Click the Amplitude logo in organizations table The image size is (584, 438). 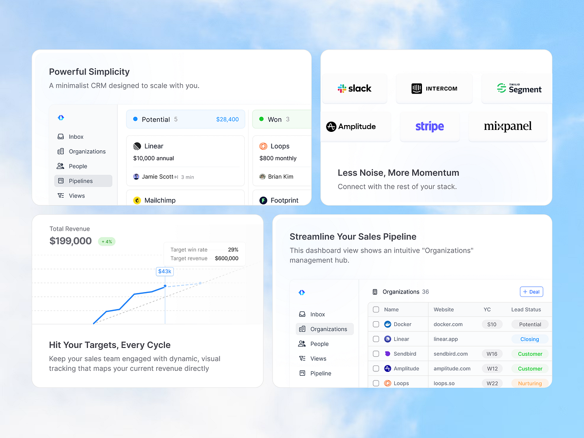(388, 368)
